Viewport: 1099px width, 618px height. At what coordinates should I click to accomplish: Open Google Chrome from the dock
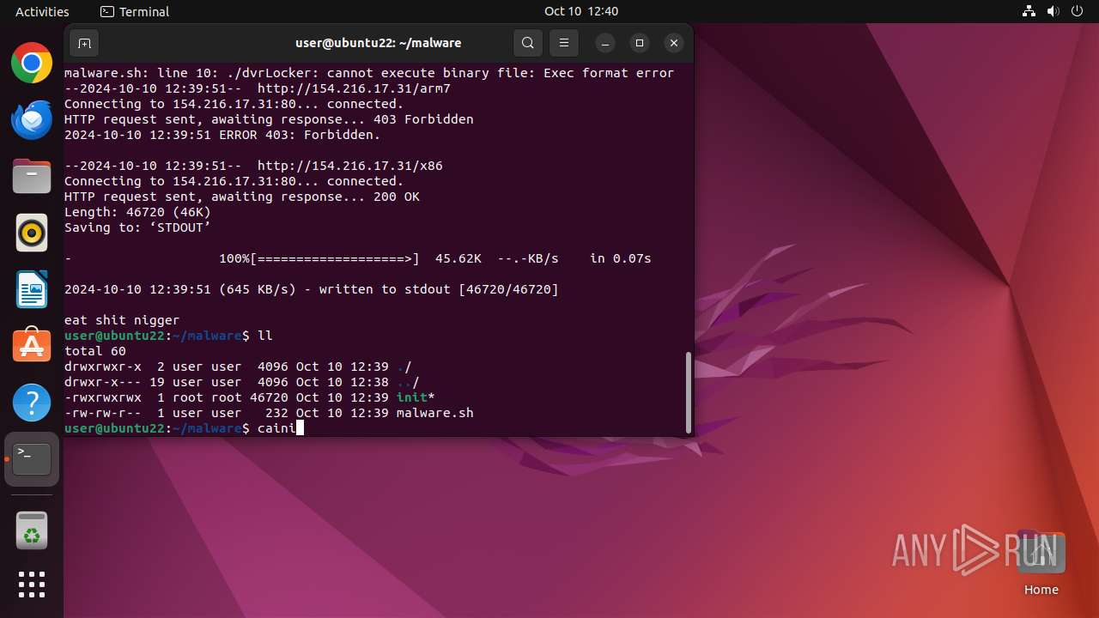32,64
